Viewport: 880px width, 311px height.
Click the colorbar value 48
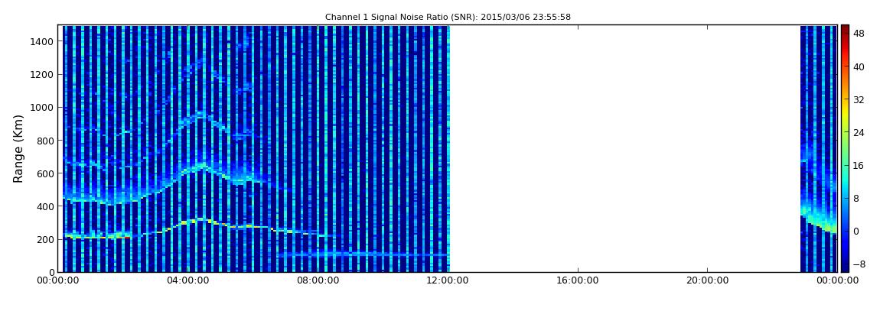(859, 34)
